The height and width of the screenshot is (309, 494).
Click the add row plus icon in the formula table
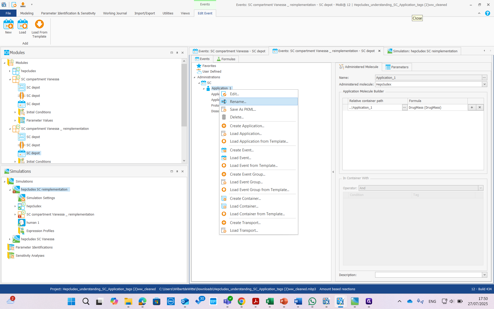(472, 107)
